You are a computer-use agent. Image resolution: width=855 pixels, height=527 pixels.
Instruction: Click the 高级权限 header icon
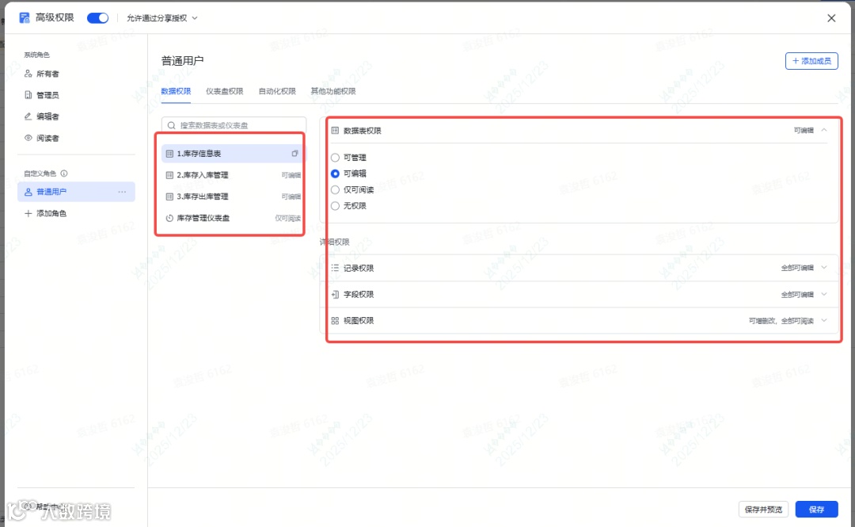click(24, 18)
